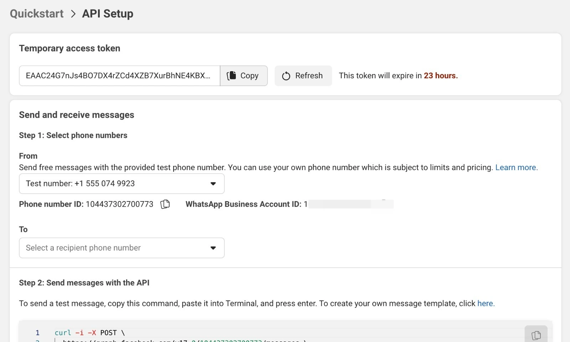Open the recipient phone number dropdown
Screen dimensions: 570x342
(122, 248)
